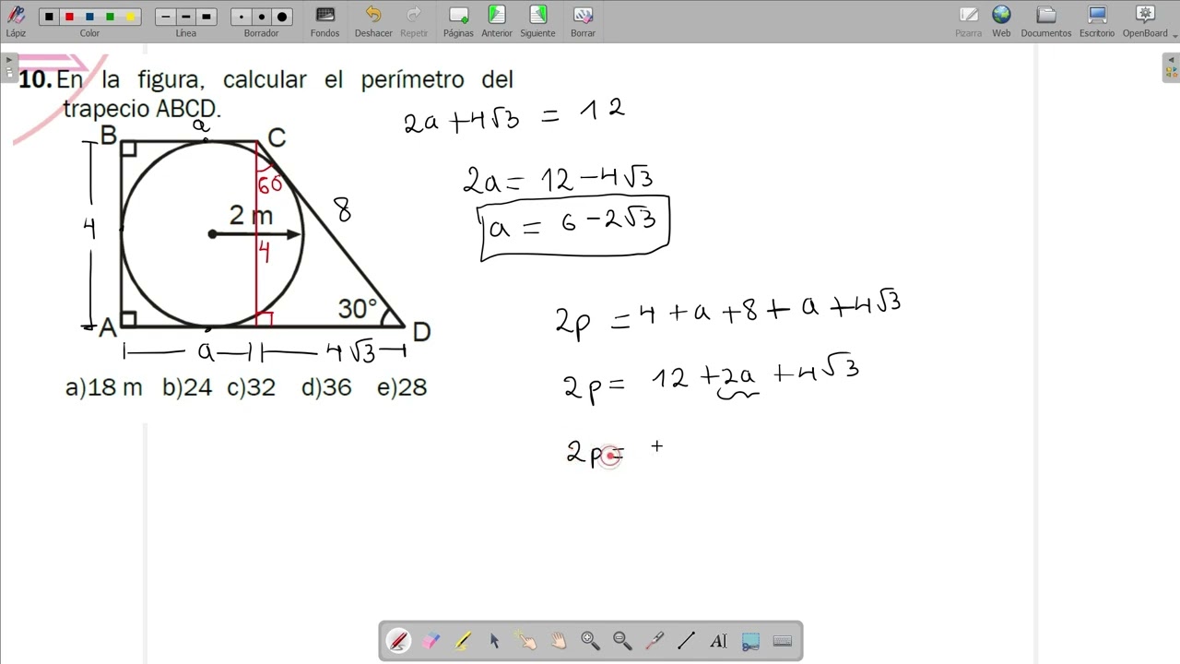This screenshot has width=1180, height=664.
Task: Click answer option b)24
Action: click(x=187, y=387)
